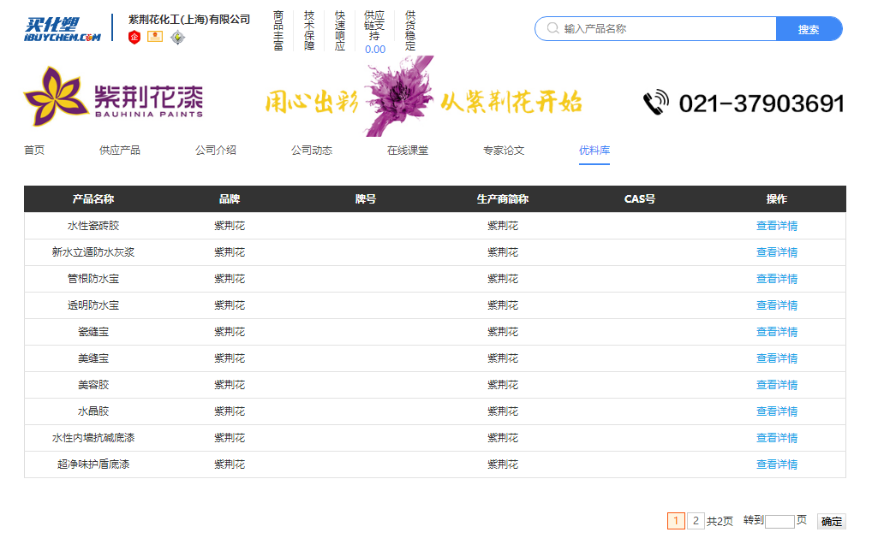This screenshot has height=550, width=872.
Task: Click the 共2页 total pages text
Action: (720, 521)
